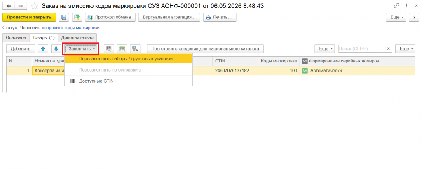Screen dimensions: 422x173
Task: Click the Добавить button
Action: [21, 49]
